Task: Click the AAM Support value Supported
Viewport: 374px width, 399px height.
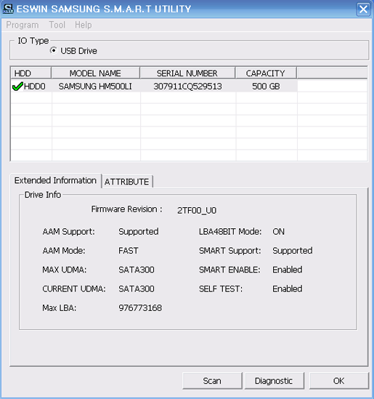Action: click(139, 232)
